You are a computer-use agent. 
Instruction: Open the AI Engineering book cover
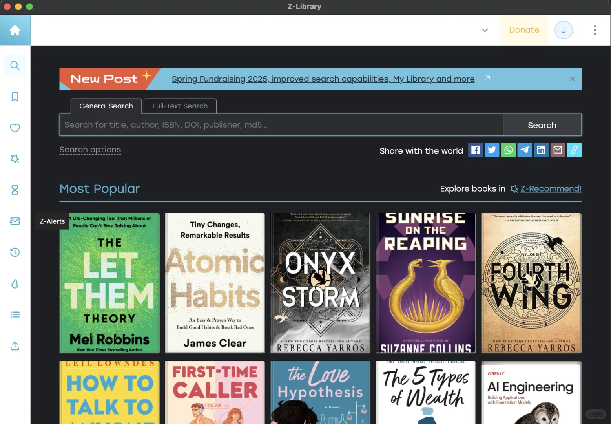click(x=531, y=393)
